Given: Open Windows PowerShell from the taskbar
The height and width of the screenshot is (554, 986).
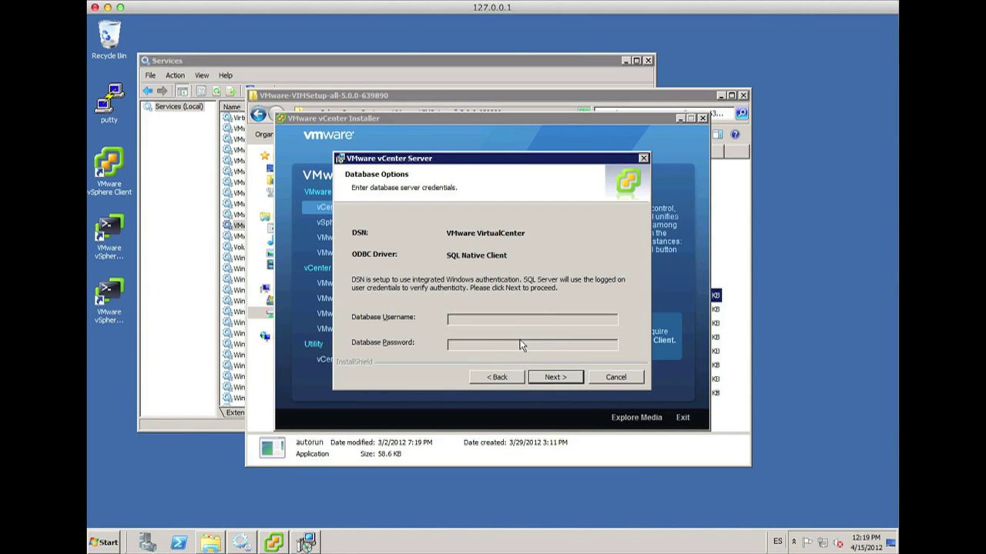Looking at the screenshot, I should pyautogui.click(x=179, y=542).
